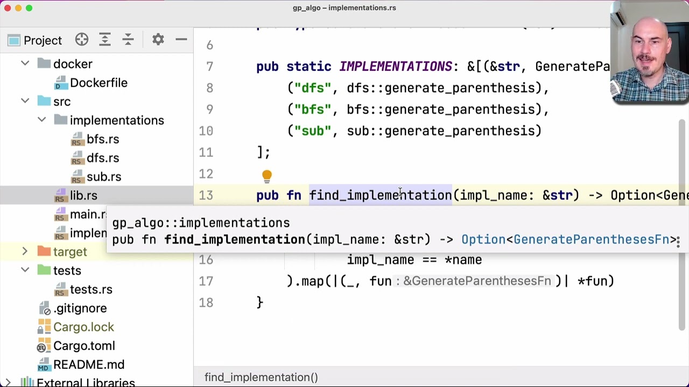
Task: Collapse the implementations folder
Action: pyautogui.click(x=42, y=120)
